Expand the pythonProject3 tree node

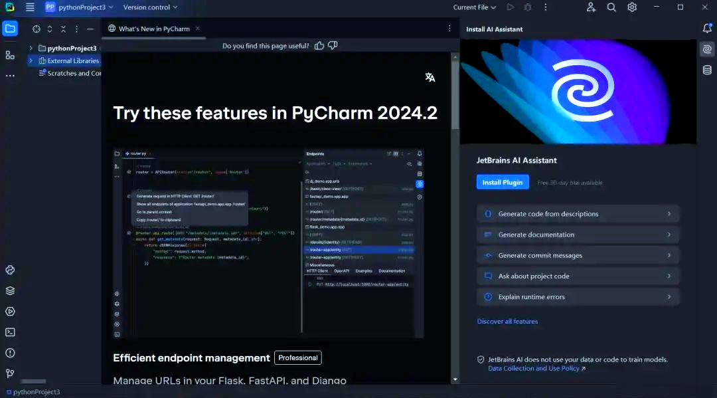tap(30, 48)
